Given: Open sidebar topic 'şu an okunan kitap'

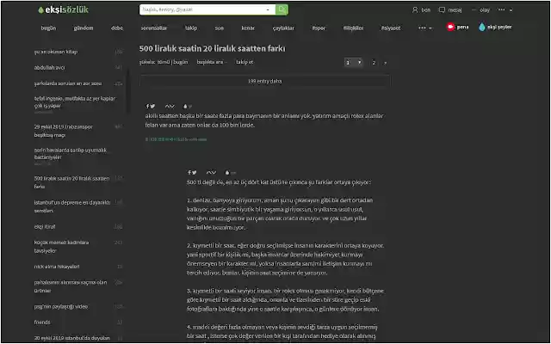Looking at the screenshot, I should [x=56, y=52].
